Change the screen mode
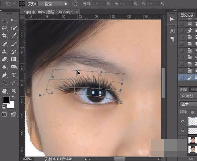 pos(14,114)
